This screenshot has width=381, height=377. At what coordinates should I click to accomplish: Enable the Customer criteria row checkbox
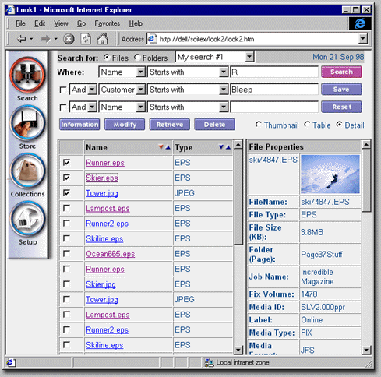click(x=63, y=90)
